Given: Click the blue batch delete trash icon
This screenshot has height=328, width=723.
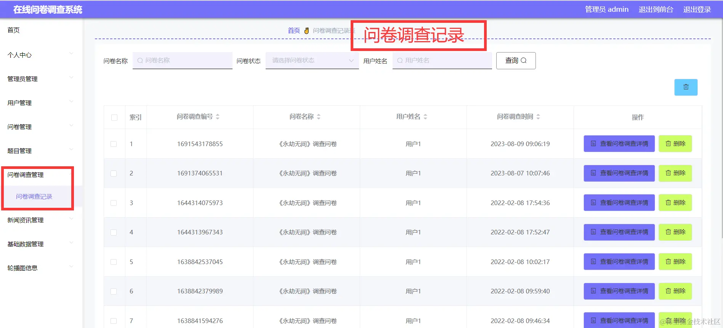Looking at the screenshot, I should [x=686, y=87].
